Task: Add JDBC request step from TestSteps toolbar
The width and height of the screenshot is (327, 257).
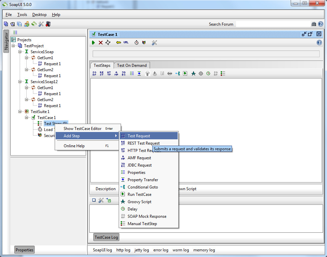Action: click(x=123, y=73)
